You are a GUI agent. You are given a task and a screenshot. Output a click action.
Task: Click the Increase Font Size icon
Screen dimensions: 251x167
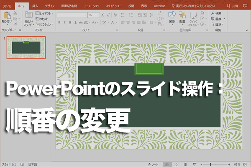[x=103, y=15]
